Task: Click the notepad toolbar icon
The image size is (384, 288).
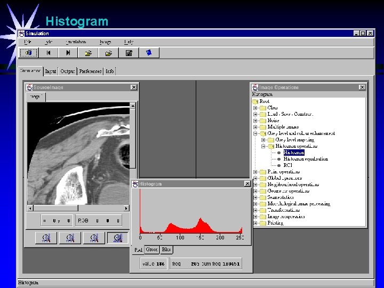Action: (129, 53)
